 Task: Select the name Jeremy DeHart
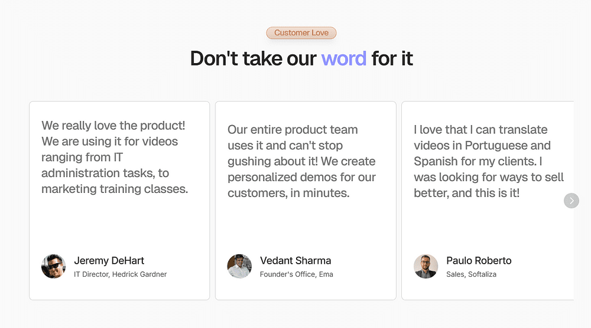coord(109,260)
